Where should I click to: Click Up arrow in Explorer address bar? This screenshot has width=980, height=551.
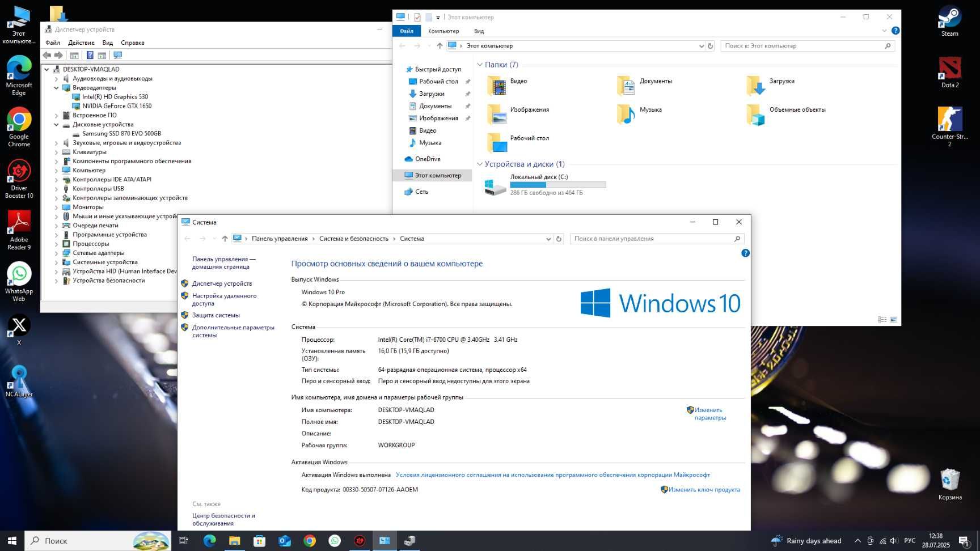click(440, 46)
